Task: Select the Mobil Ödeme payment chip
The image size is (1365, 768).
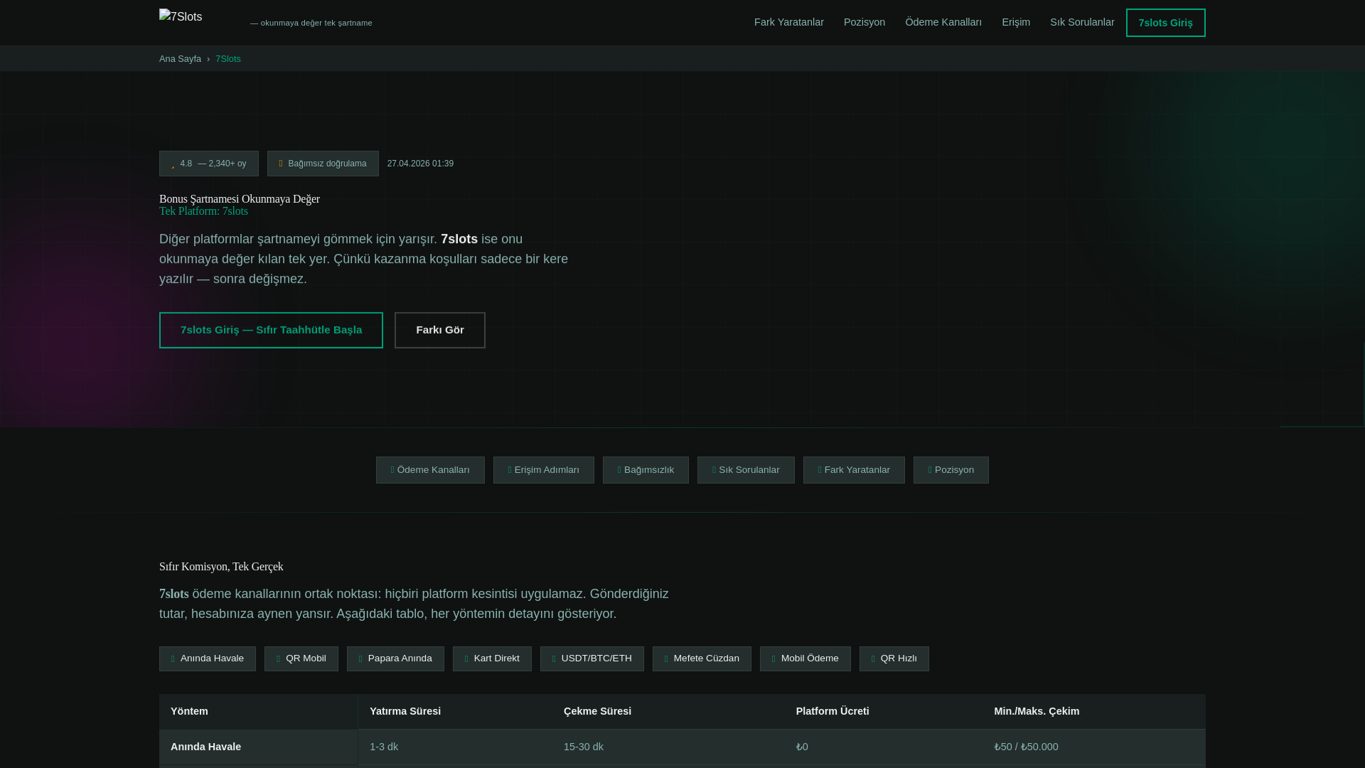Action: pos(805,658)
